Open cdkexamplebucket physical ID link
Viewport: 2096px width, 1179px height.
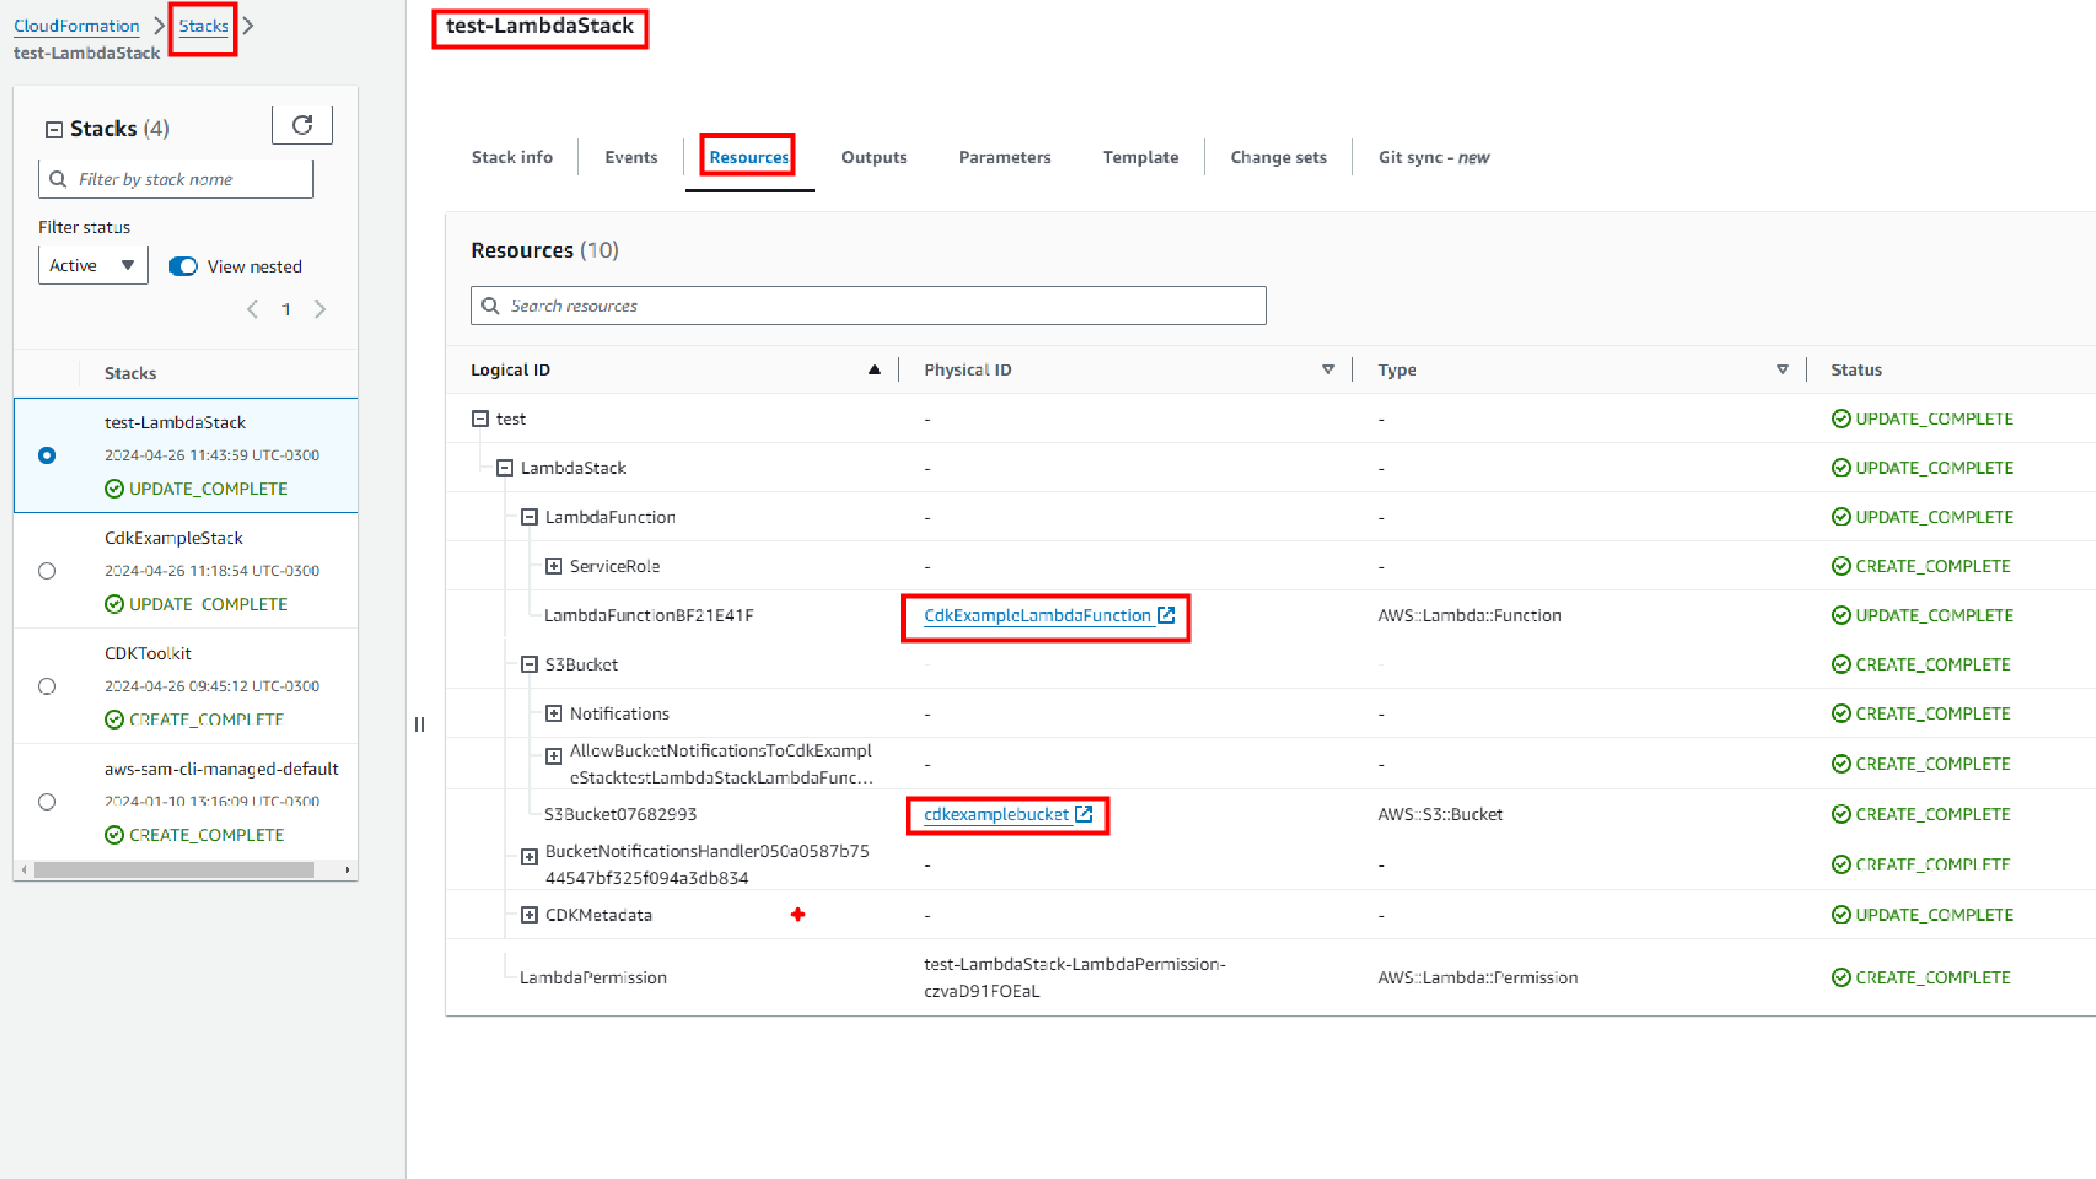996,814
